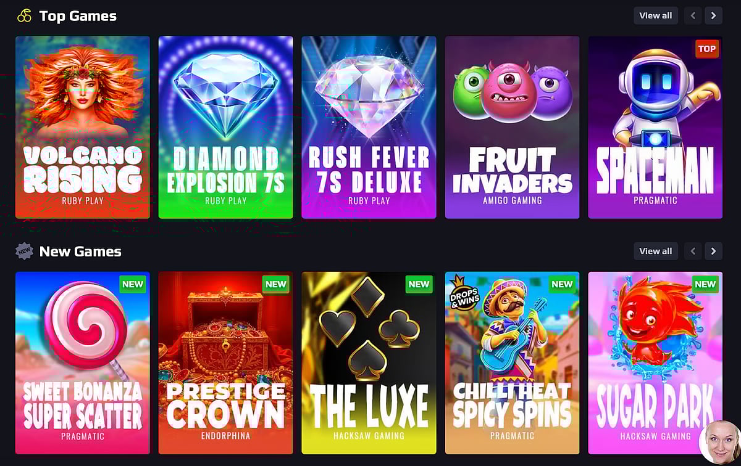Click View all for Top Games
The width and height of the screenshot is (741, 466).
(656, 15)
